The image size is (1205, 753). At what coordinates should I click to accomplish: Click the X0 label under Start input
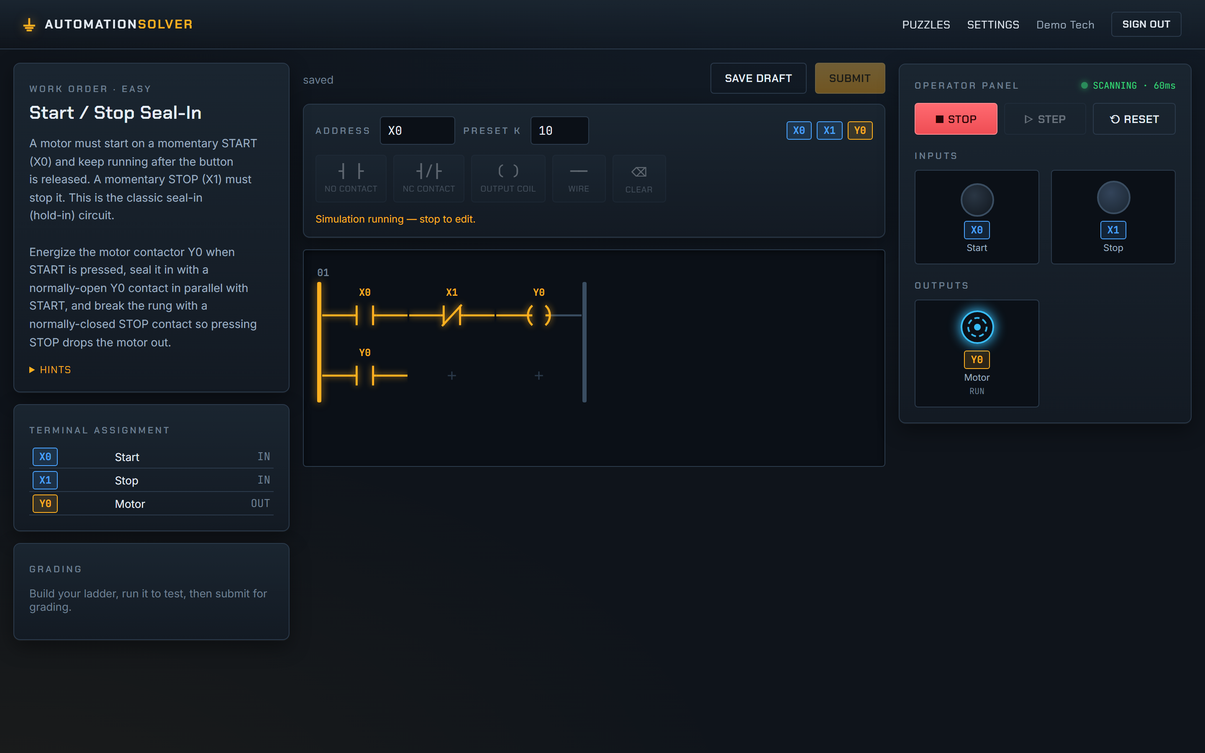[x=977, y=230]
